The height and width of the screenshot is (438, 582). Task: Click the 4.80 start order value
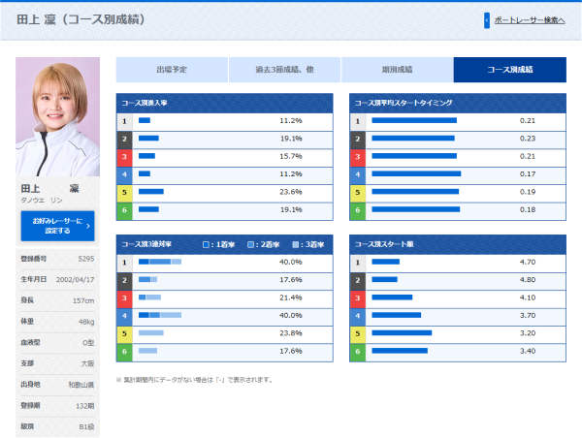coord(528,280)
